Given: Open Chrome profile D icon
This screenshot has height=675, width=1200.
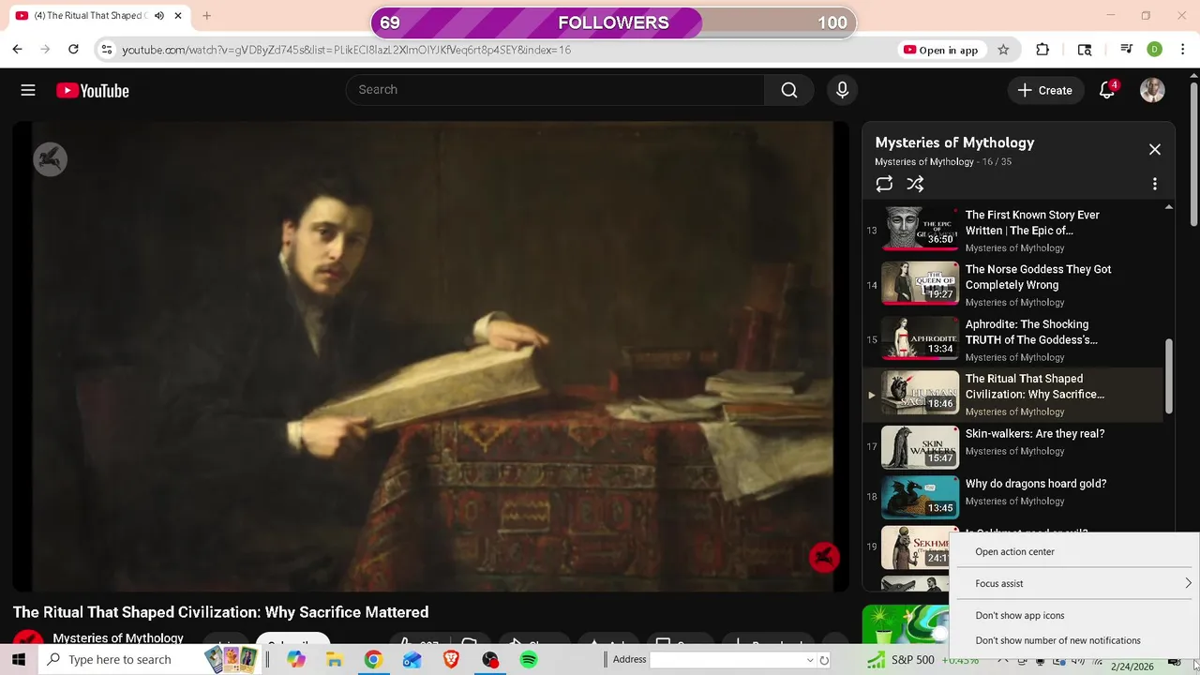Looking at the screenshot, I should pyautogui.click(x=1155, y=50).
